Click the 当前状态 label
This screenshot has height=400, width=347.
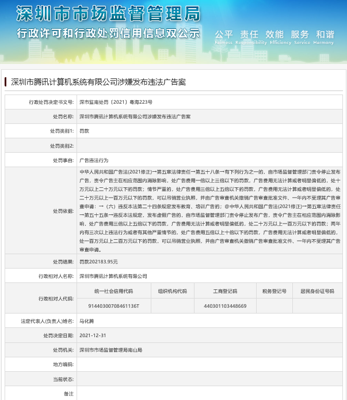point(63,379)
